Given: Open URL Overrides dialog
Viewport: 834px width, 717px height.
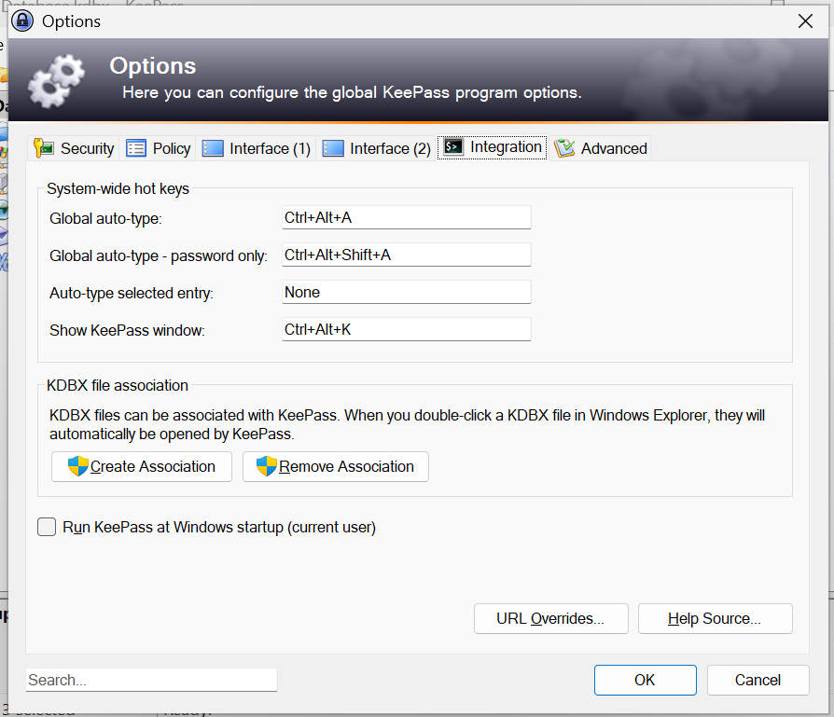Looking at the screenshot, I should [551, 619].
